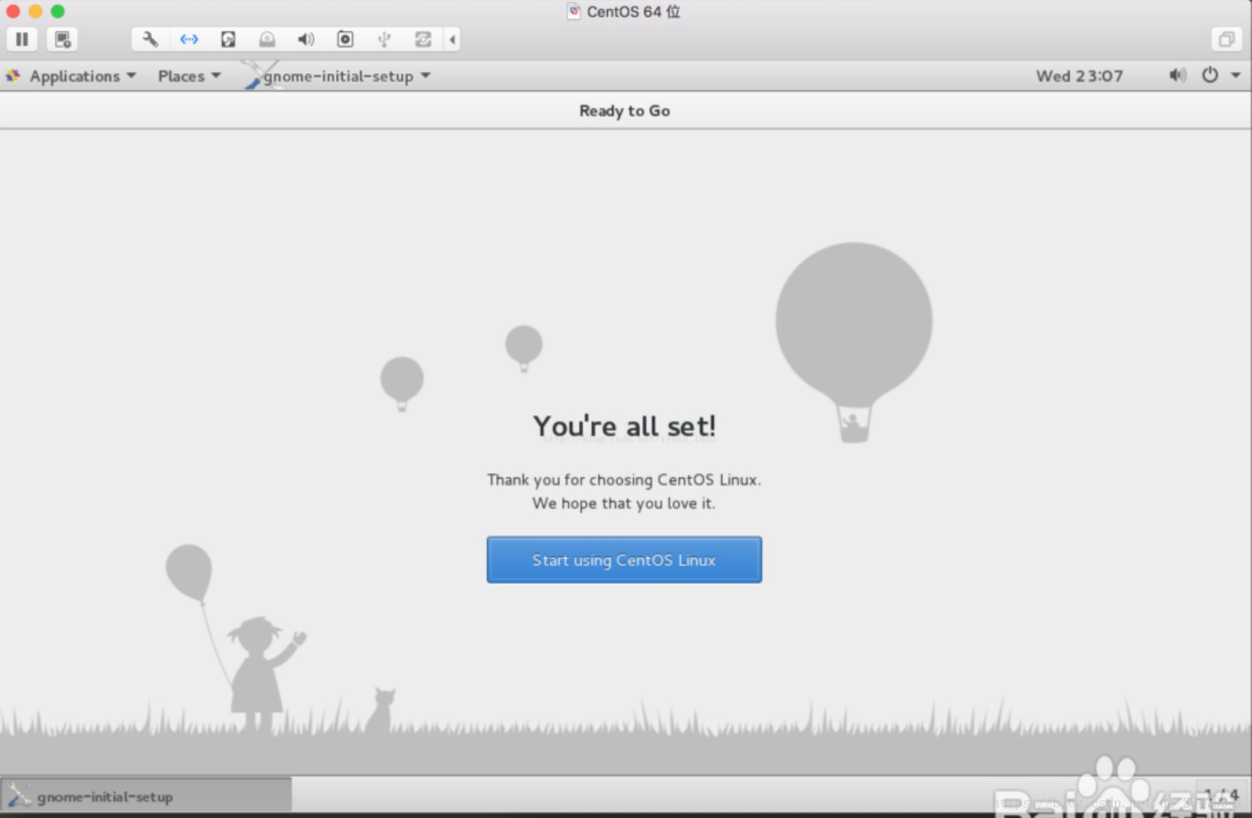Click the GNOME top bar volume icon
Image resolution: width=1252 pixels, height=818 pixels.
point(1177,75)
